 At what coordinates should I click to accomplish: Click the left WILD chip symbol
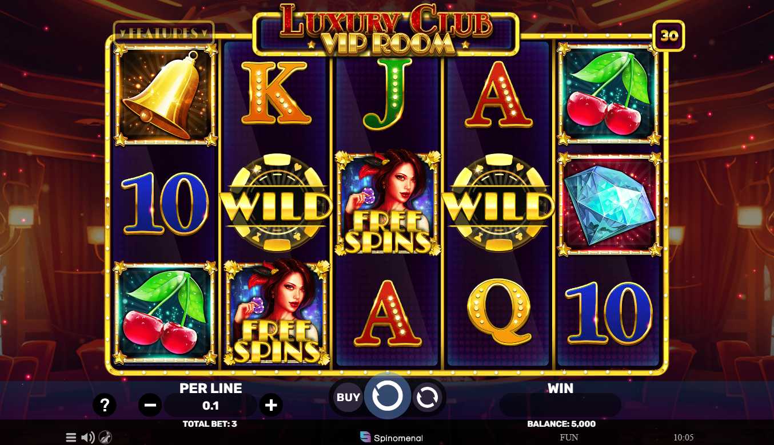[276, 203]
